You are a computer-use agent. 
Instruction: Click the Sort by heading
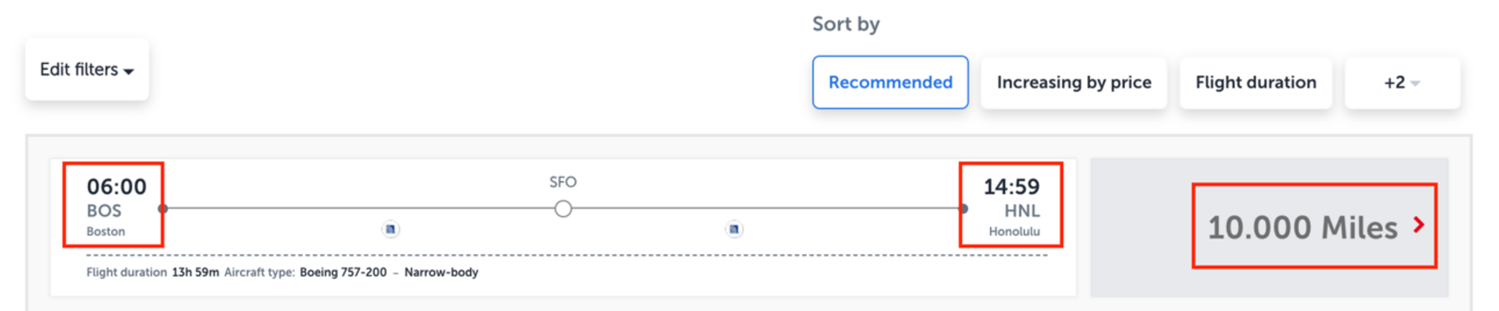[x=846, y=24]
